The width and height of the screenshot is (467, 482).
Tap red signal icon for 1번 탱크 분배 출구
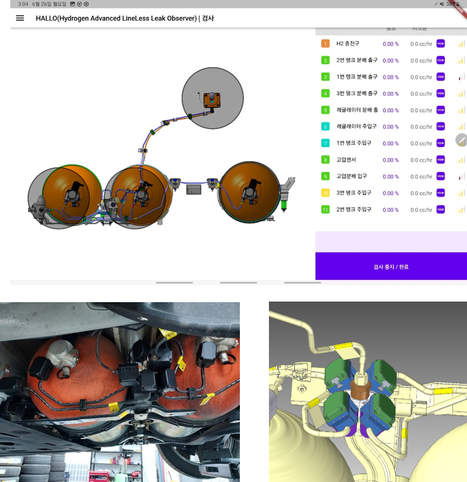[462, 77]
